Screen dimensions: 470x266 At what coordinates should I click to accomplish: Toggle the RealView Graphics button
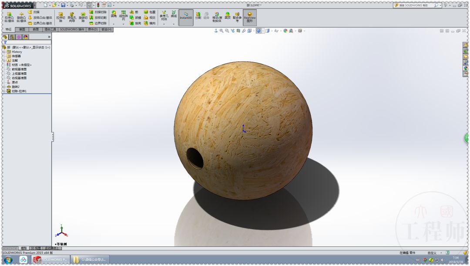[249, 17]
